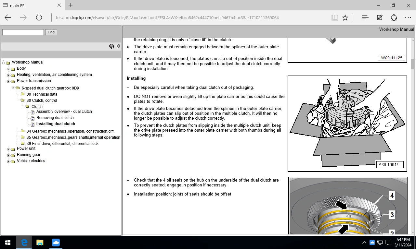Collapse the navigation panel with double-chevron icon
The width and height of the screenshot is (416, 249).
pyautogui.click(x=119, y=46)
